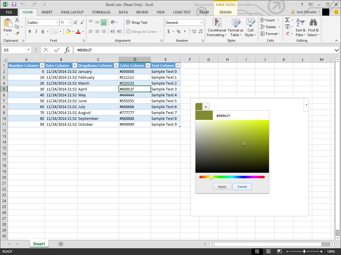
Task: Apply the selected color
Action: [x=222, y=187]
